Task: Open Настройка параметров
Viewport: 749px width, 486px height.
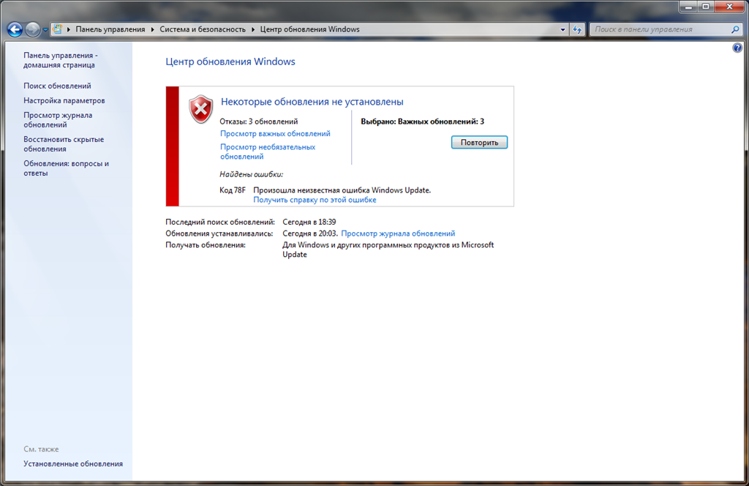Action: [64, 101]
